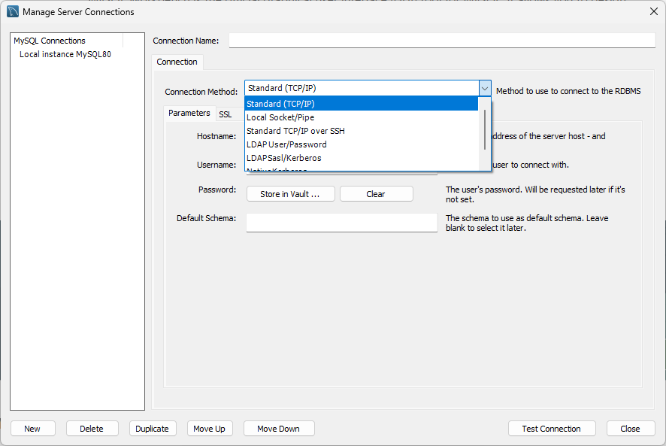Click the Connection Name label

click(x=186, y=41)
